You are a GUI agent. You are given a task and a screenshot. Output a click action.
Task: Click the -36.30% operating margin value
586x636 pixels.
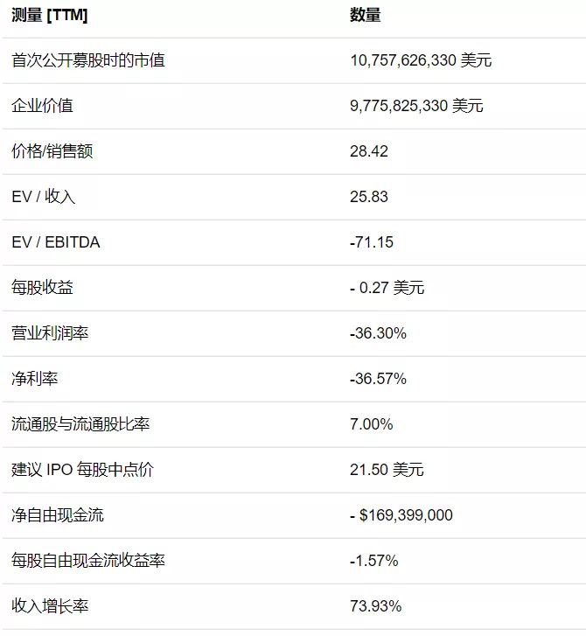pos(378,333)
